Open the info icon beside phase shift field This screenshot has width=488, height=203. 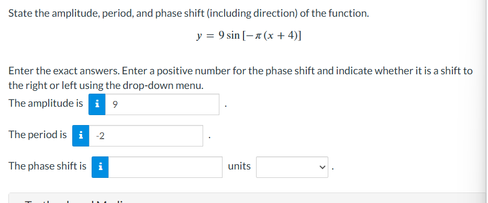pos(100,167)
